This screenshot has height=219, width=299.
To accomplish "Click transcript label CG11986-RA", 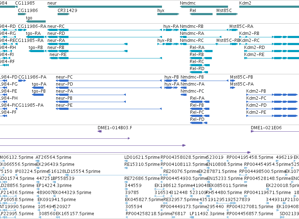I will click(x=32, y=26).
